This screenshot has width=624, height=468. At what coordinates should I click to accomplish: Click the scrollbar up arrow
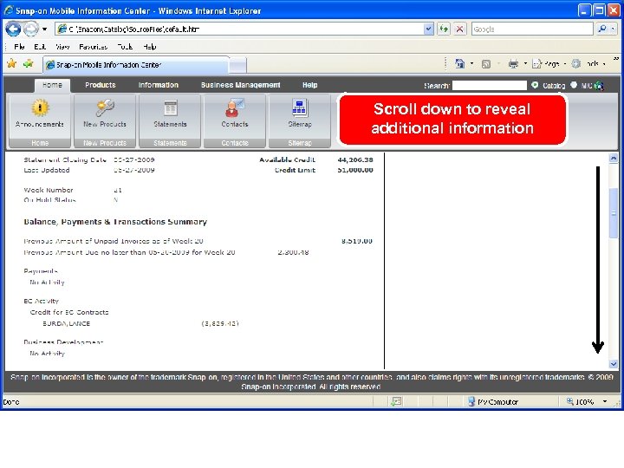pos(614,158)
